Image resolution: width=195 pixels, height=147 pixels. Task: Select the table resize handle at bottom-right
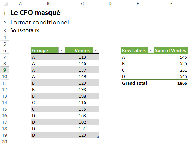(x=98, y=137)
